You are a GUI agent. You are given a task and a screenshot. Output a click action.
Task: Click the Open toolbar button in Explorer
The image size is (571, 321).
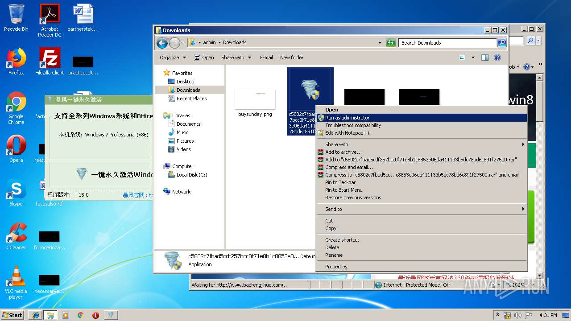tap(204, 58)
